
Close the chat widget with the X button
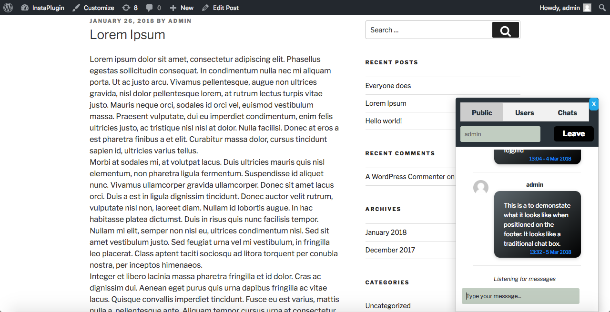tap(593, 104)
